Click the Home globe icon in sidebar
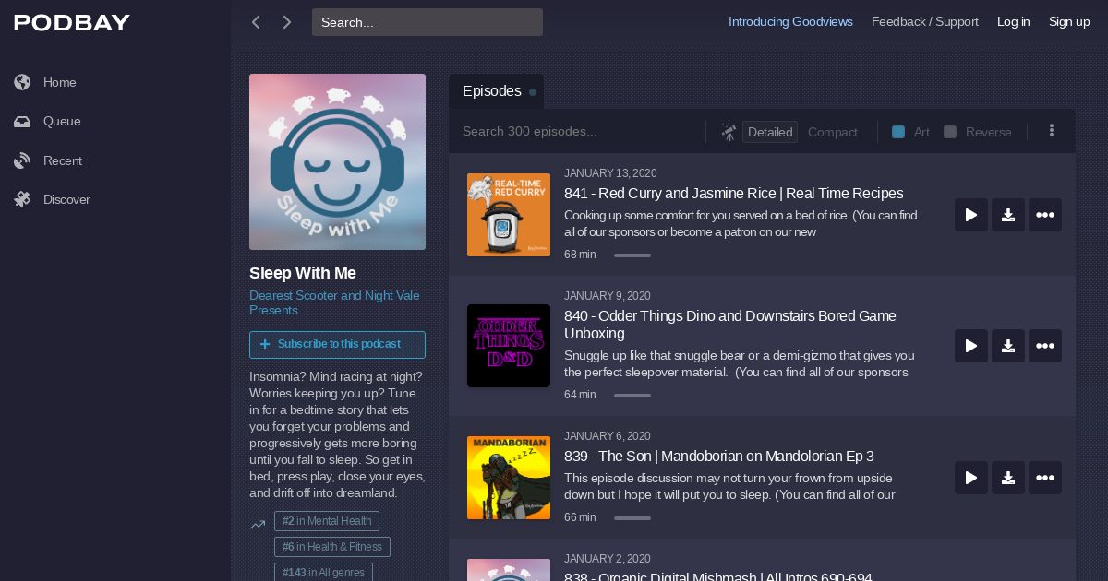1108x581 pixels. pos(22,82)
